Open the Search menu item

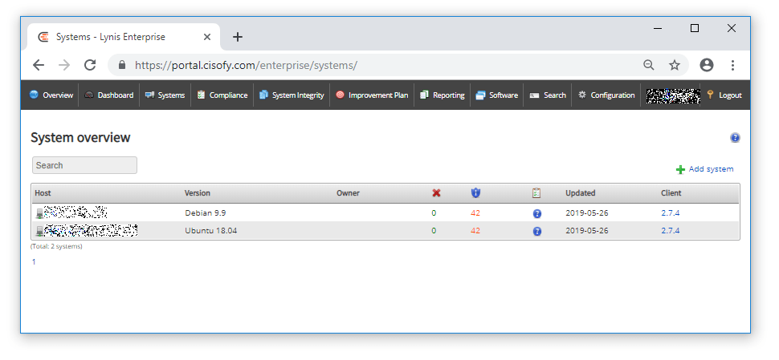[x=548, y=95]
